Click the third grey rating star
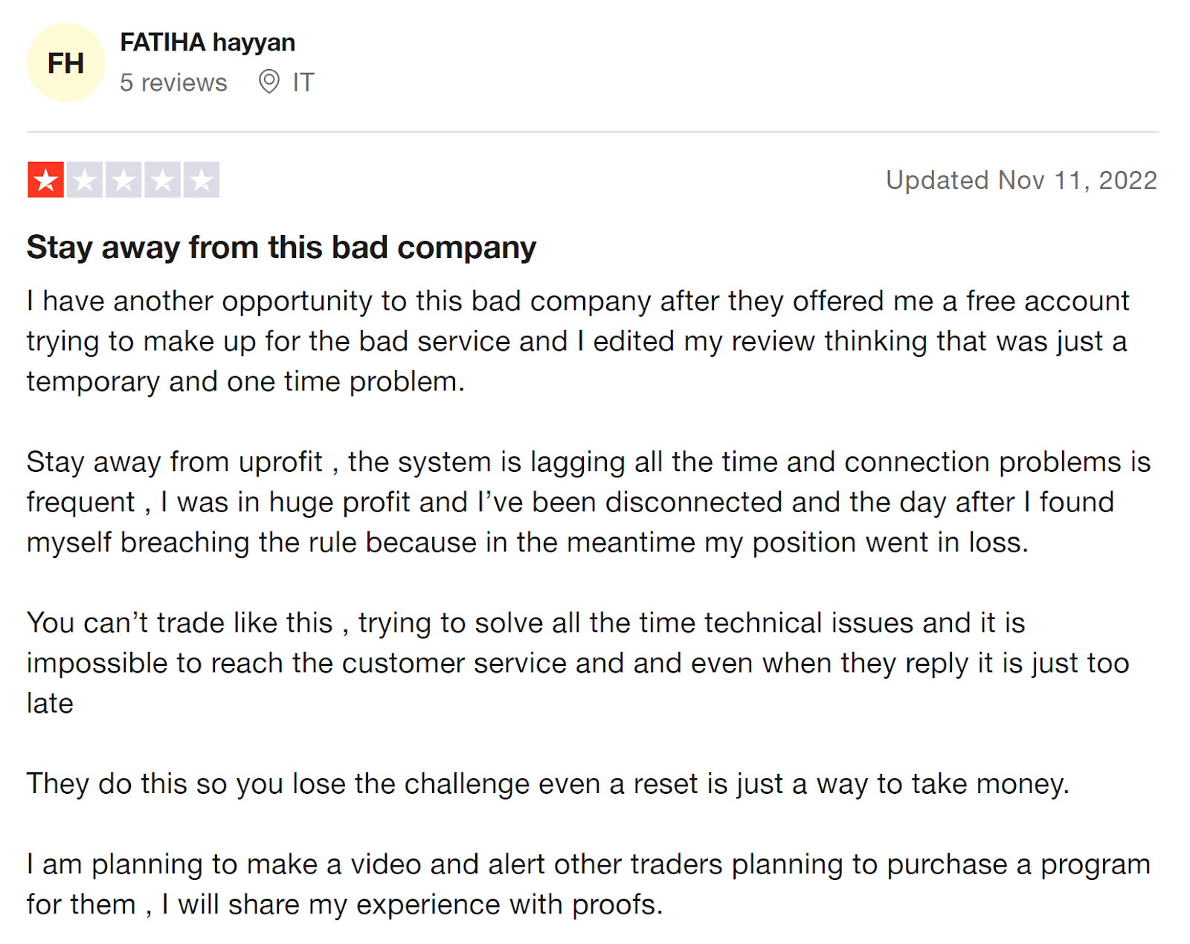The image size is (1190, 944). coord(123,180)
